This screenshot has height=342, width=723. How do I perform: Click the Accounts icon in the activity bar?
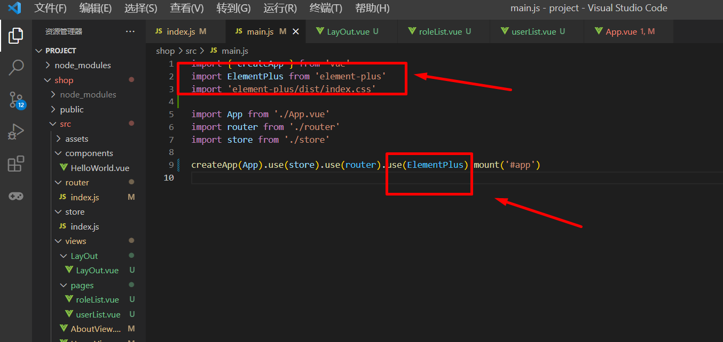[15, 196]
